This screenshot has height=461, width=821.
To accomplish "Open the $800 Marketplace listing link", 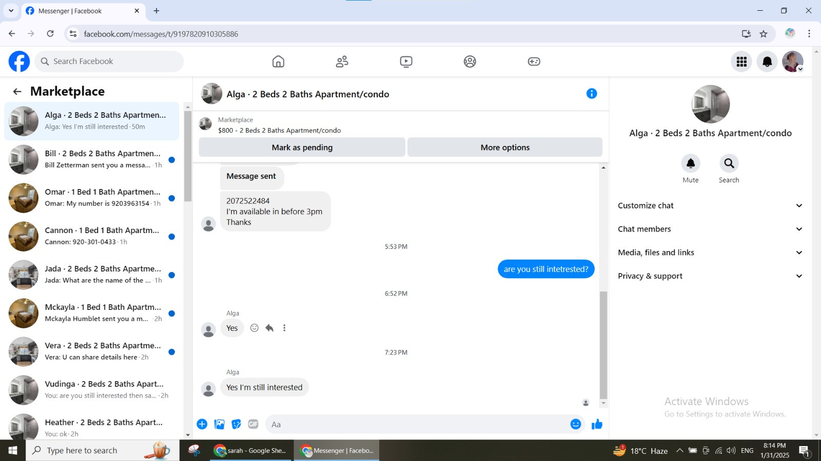I will point(279,131).
